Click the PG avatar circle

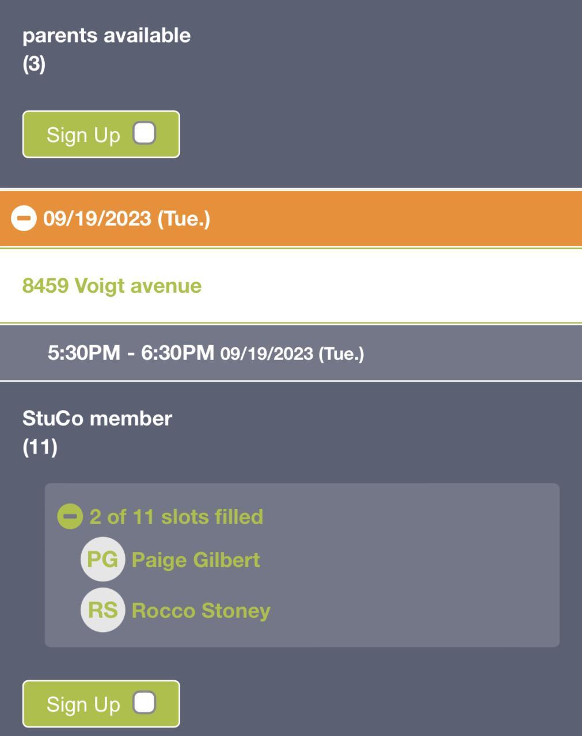102,559
